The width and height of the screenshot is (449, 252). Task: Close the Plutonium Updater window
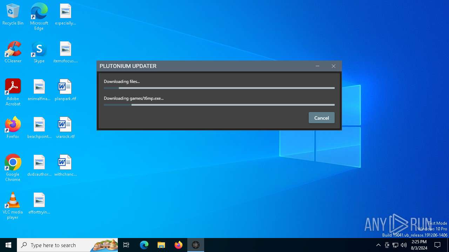coord(334,66)
